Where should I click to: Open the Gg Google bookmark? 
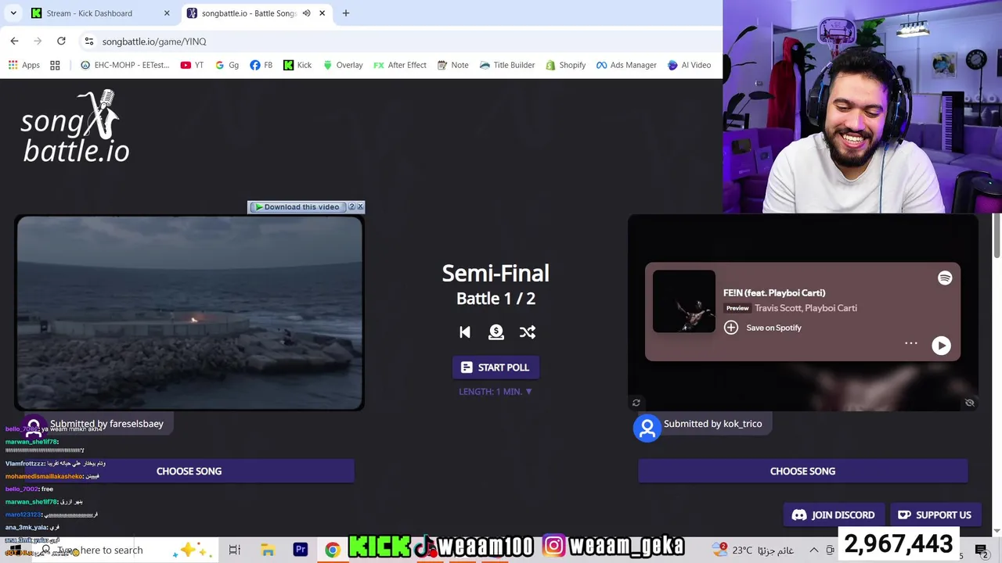(x=227, y=65)
